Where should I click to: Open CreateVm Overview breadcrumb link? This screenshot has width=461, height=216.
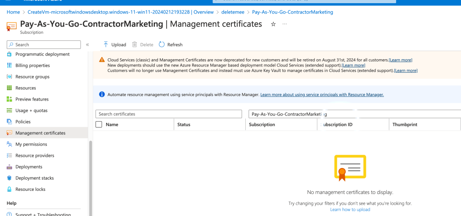pos(121,12)
